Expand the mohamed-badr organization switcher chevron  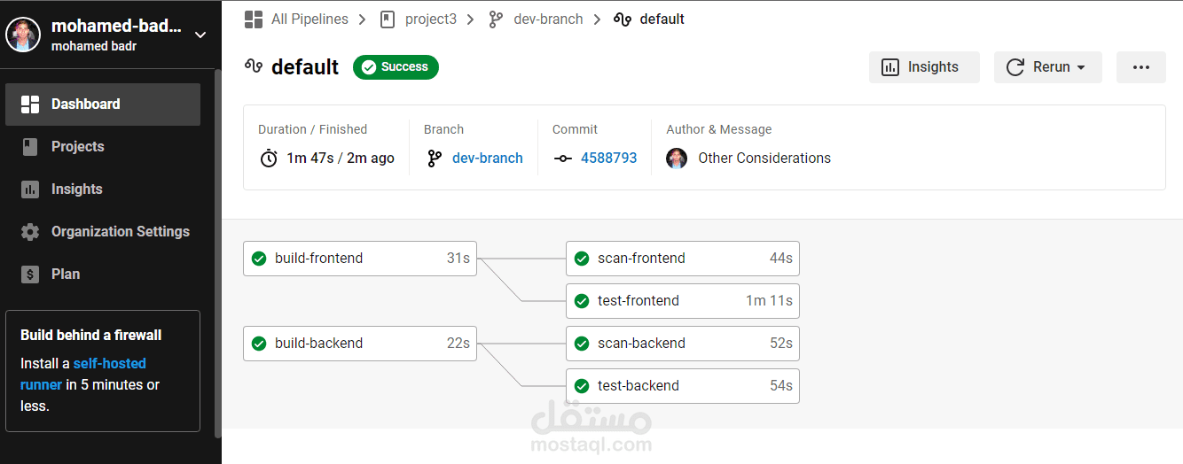(x=200, y=35)
